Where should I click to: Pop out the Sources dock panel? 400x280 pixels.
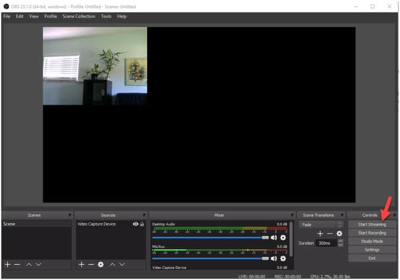(x=144, y=215)
